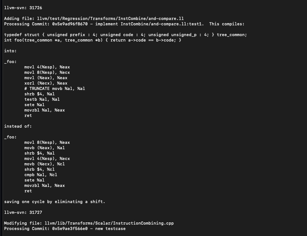This screenshot has height=236, width=307.
Task: Click the 'xorl (%ecx), %eax' instruction
Action: [x=46, y=83]
